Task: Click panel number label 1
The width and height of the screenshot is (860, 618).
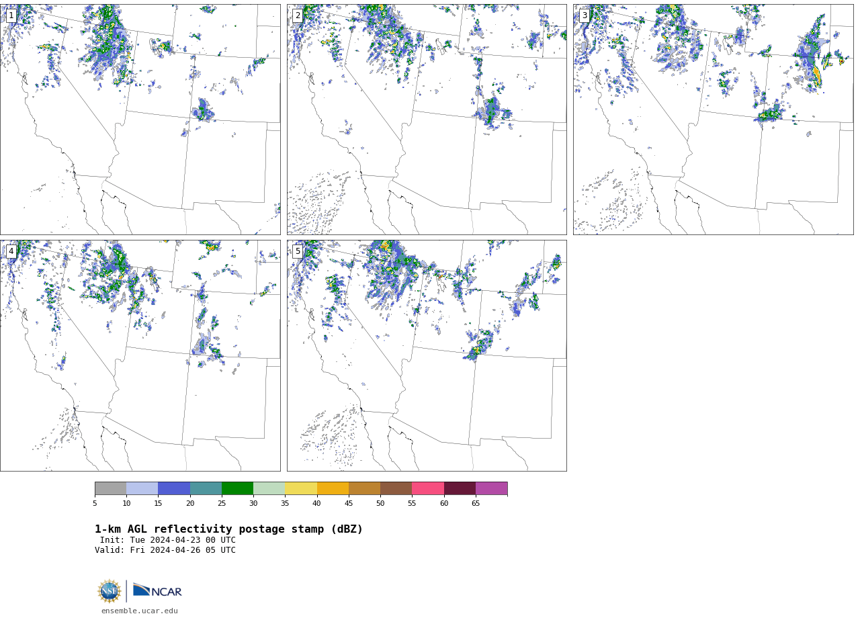Action: (x=11, y=15)
